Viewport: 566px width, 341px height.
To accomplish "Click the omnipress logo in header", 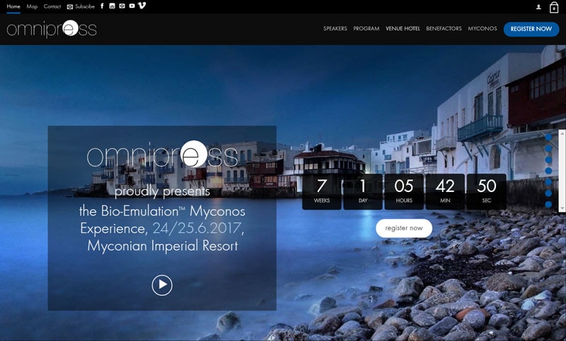I will point(52,29).
